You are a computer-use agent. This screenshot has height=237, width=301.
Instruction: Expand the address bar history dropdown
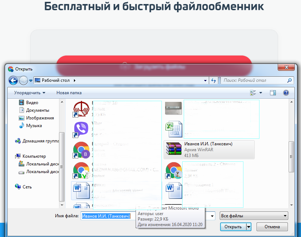tap(205, 81)
